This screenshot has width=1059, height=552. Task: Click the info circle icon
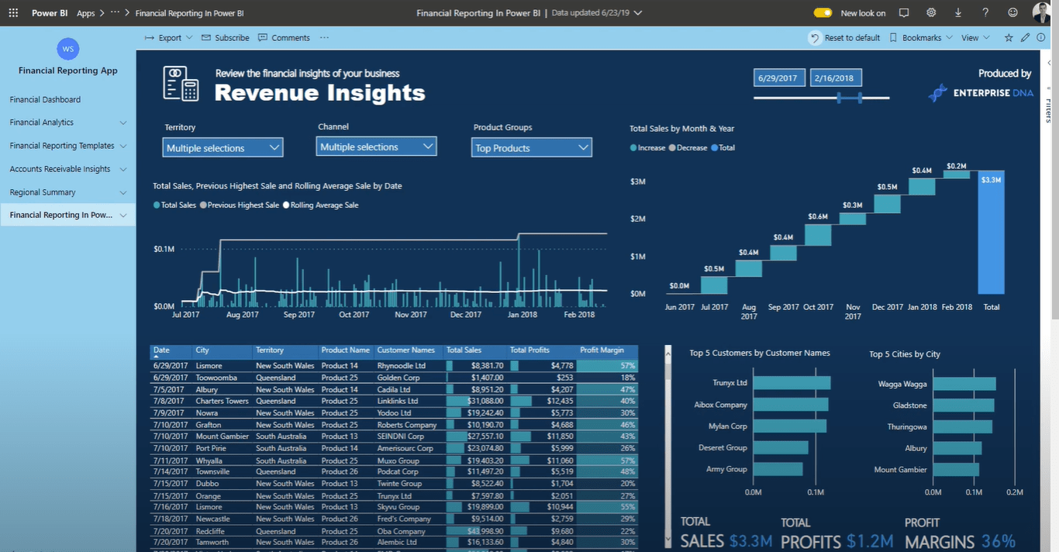pyautogui.click(x=1040, y=37)
